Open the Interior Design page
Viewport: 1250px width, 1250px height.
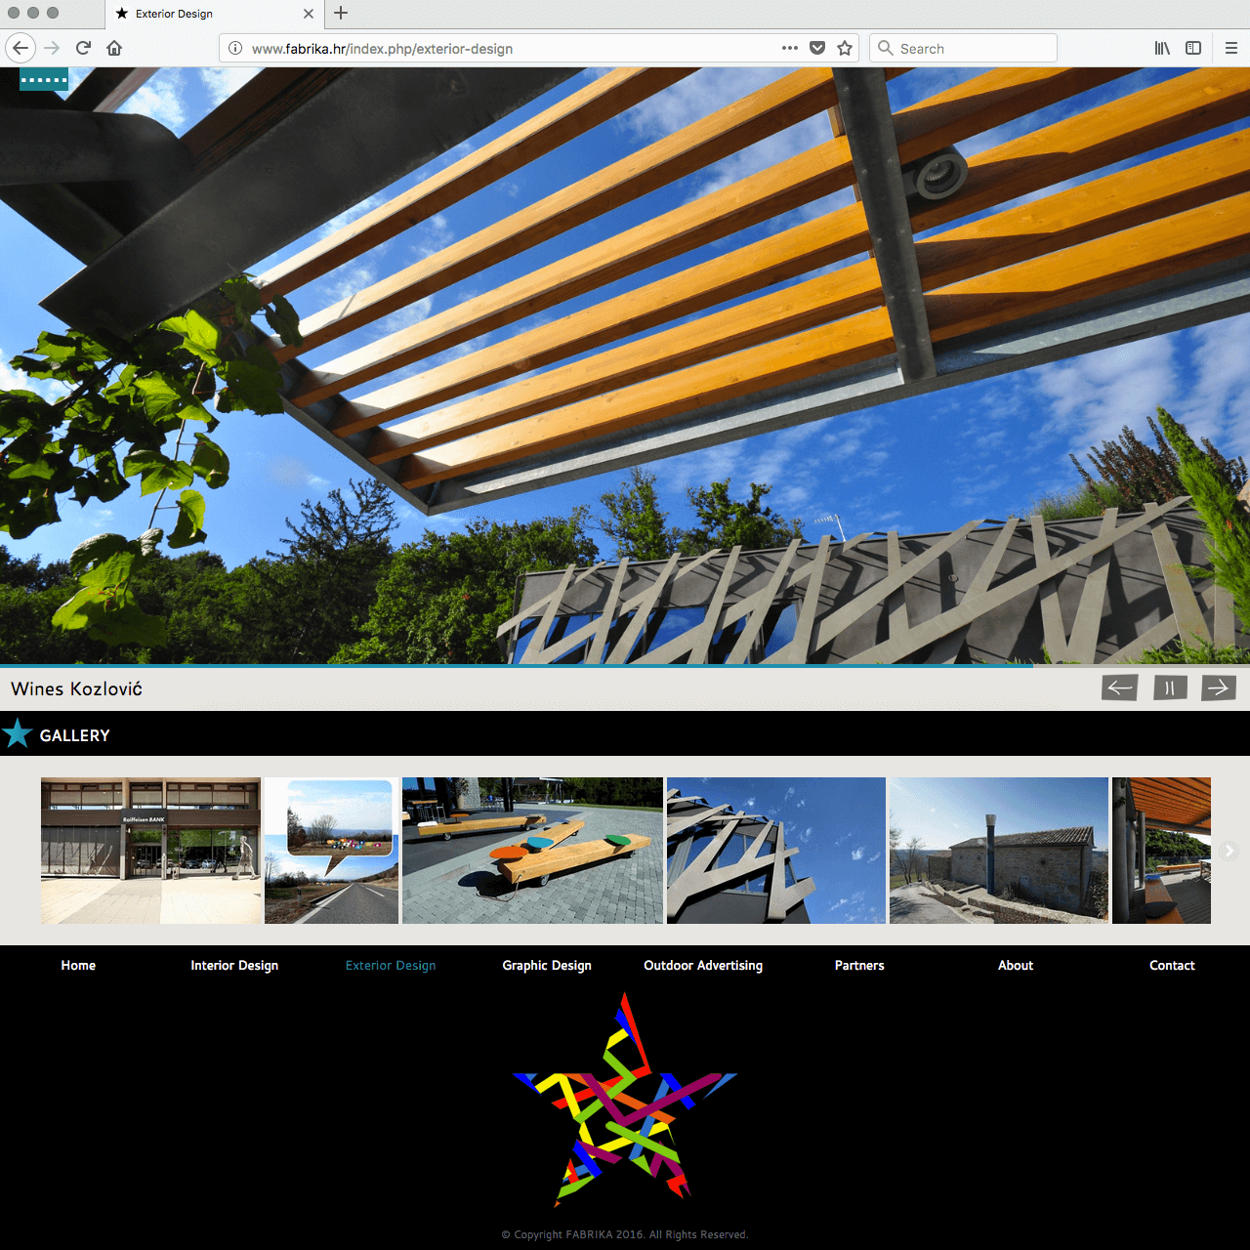pyautogui.click(x=234, y=965)
